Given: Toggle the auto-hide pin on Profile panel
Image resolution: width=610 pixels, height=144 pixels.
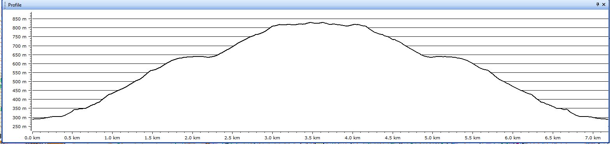Looking at the screenshot, I should pyautogui.click(x=598, y=4).
